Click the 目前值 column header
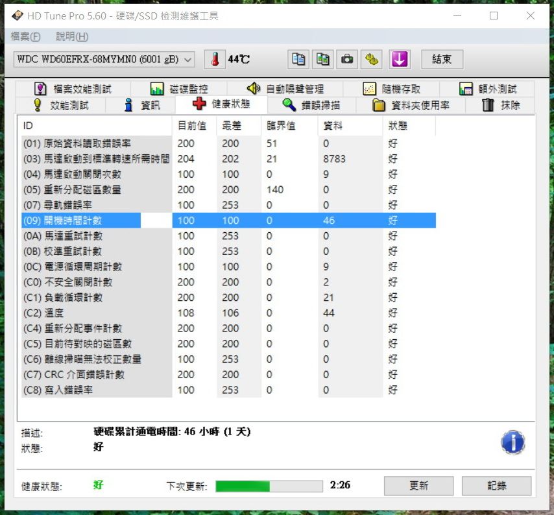 [195, 126]
